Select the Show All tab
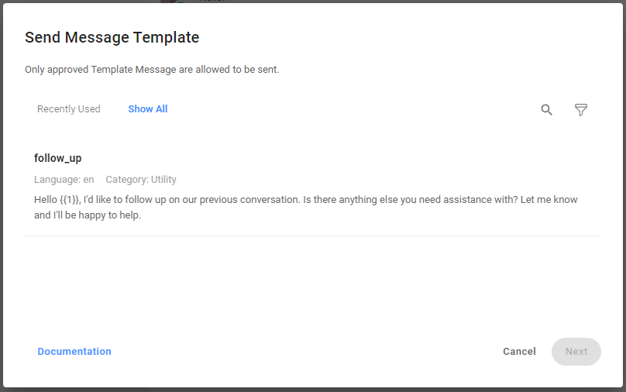This screenshot has height=392, width=626. click(x=148, y=109)
